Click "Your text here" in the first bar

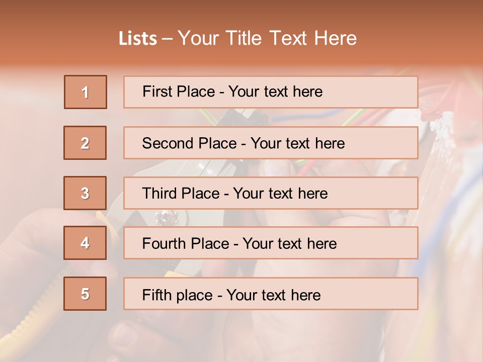(x=275, y=92)
